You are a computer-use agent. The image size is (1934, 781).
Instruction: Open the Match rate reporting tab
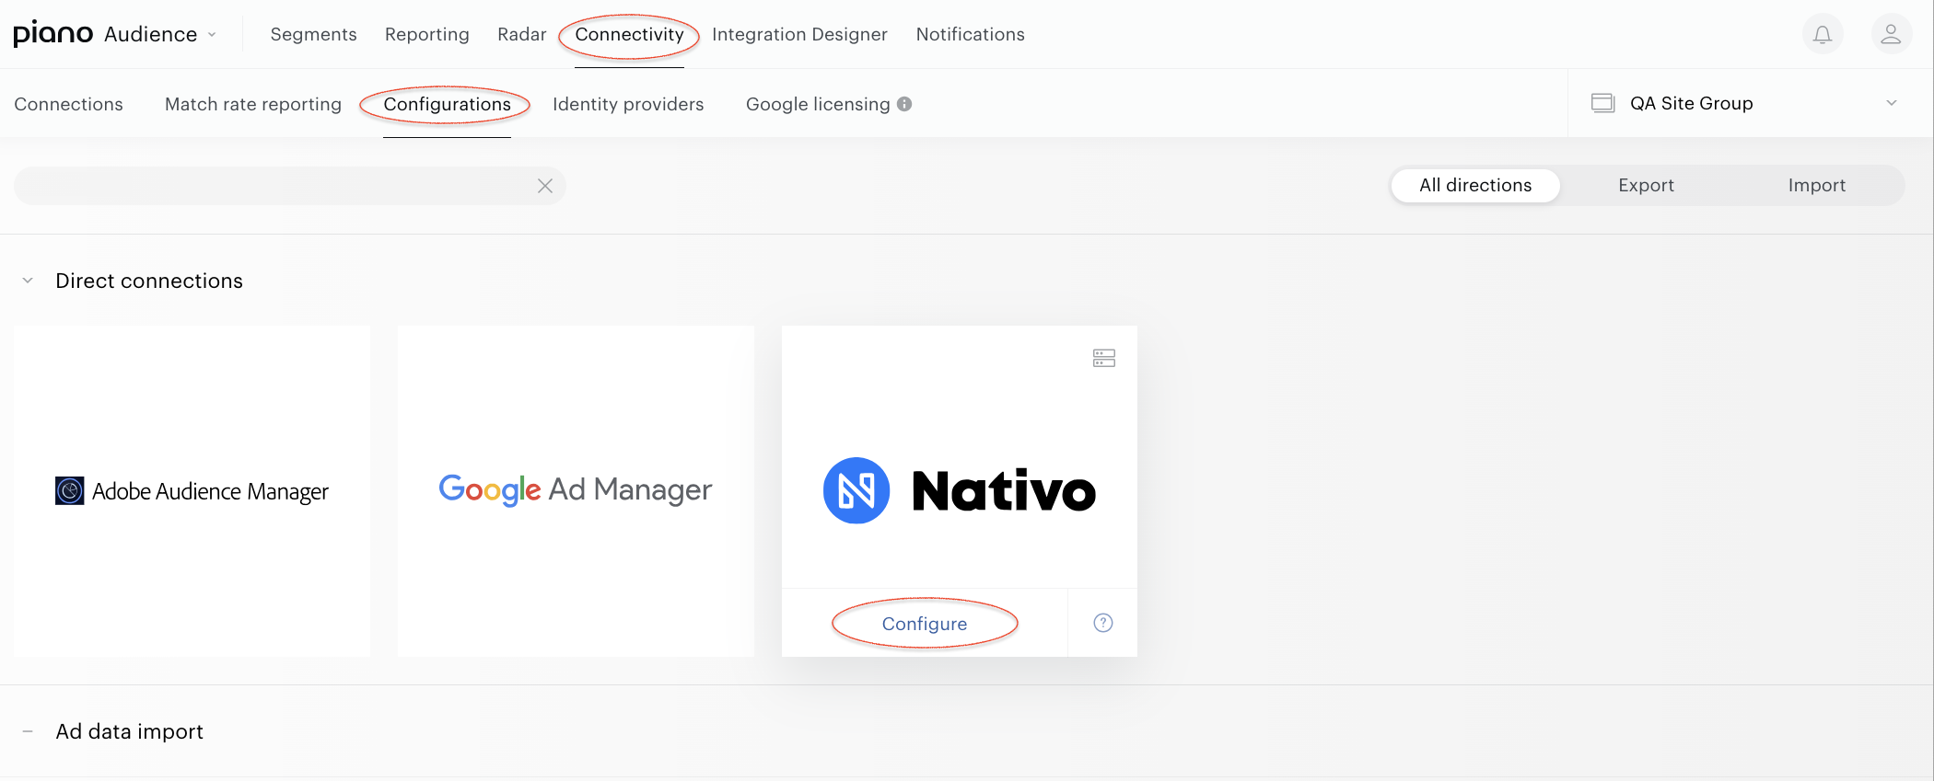pos(253,104)
